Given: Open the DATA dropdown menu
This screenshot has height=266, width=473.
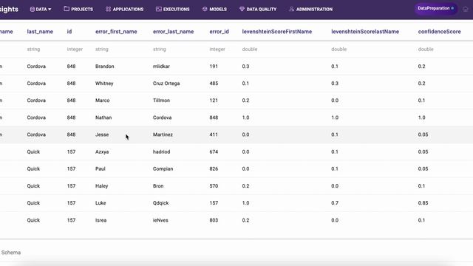Looking at the screenshot, I should coord(41,10).
